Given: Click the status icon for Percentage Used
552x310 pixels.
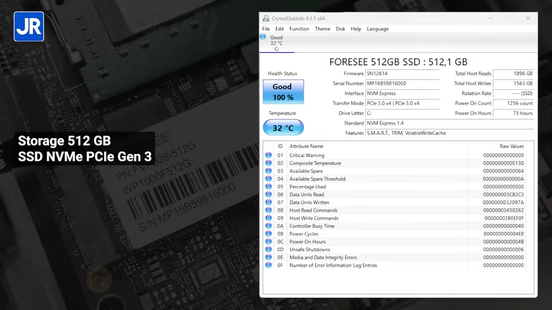Looking at the screenshot, I should [268, 187].
